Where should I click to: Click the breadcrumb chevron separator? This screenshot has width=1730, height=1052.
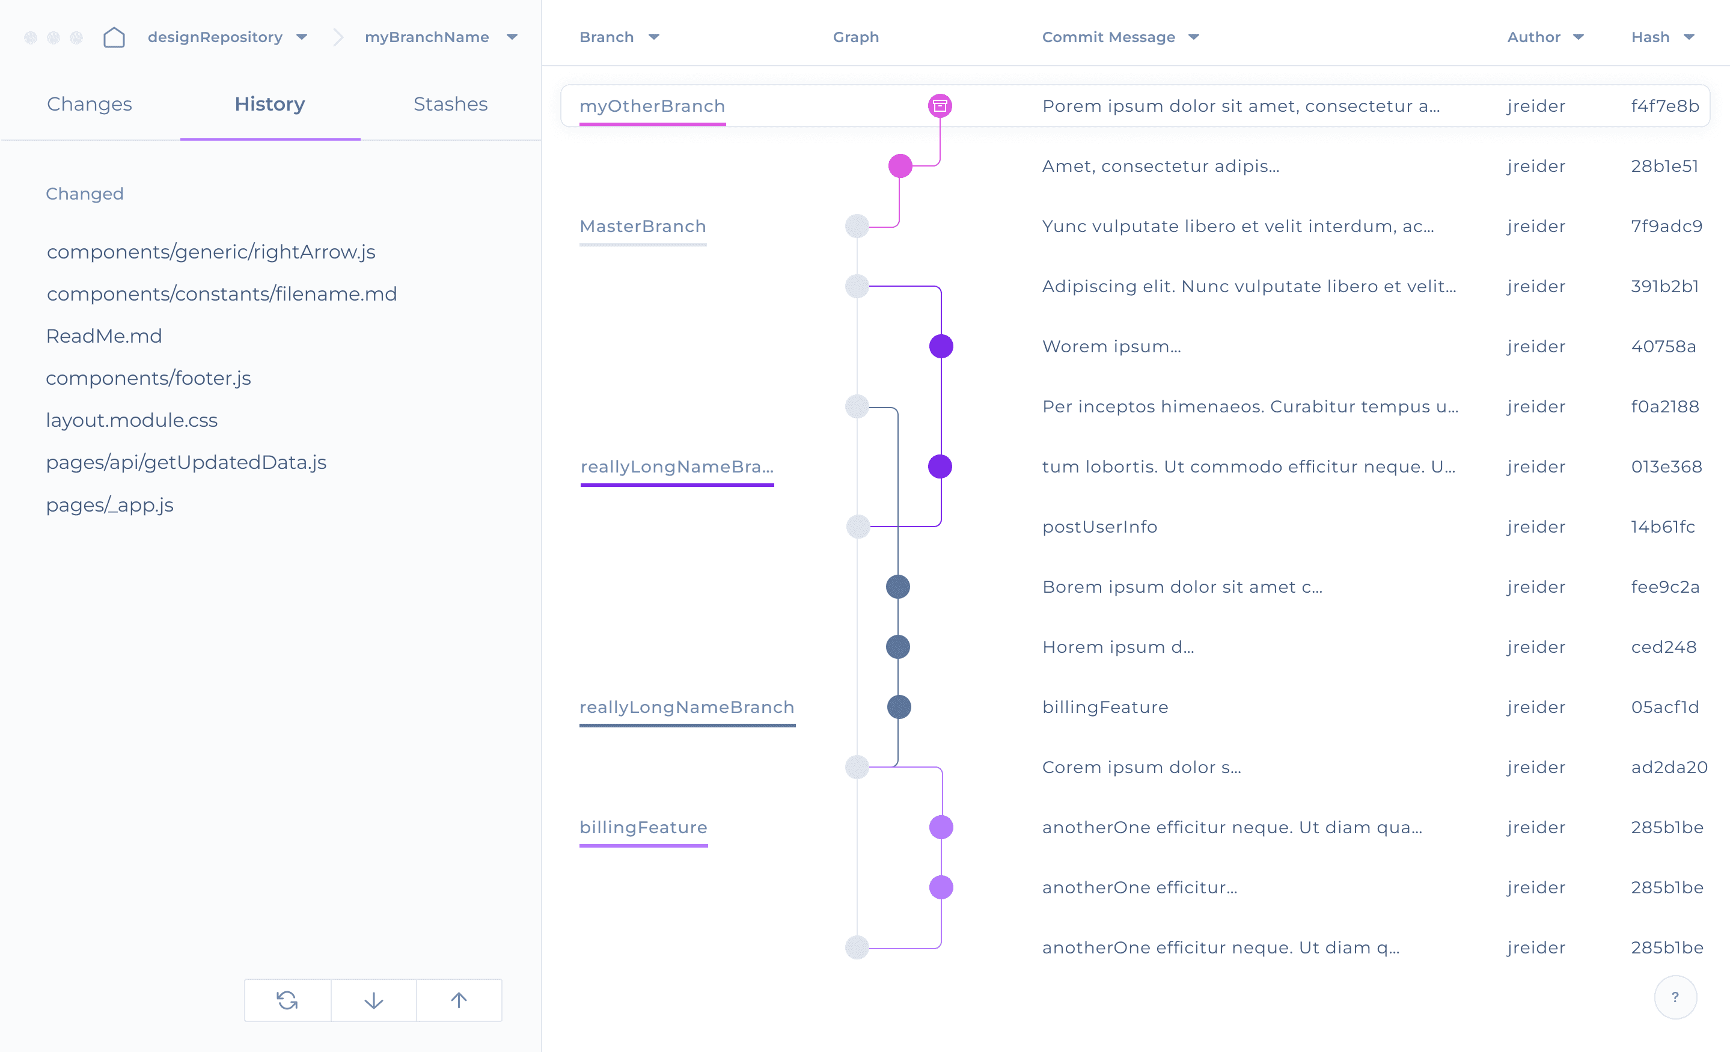[x=338, y=37]
